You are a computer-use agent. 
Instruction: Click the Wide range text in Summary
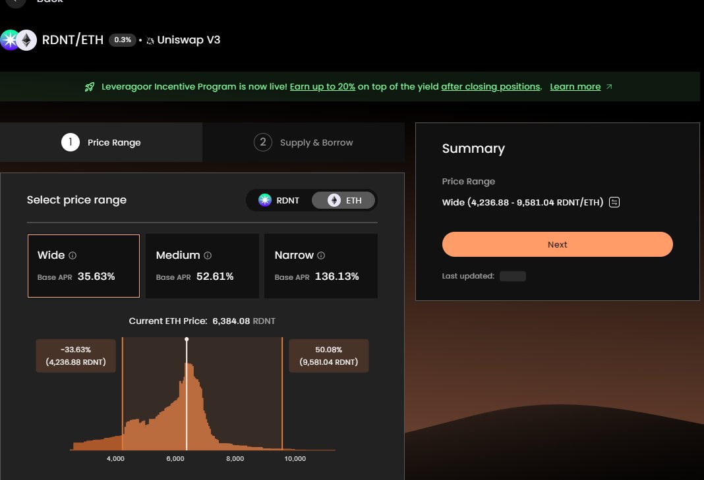[x=523, y=202]
